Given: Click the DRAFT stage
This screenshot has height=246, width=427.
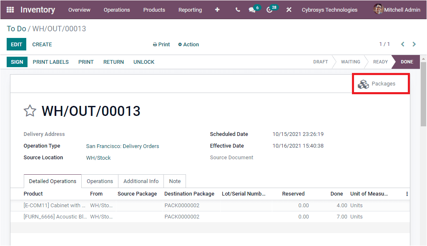Looking at the screenshot, I should (320, 62).
